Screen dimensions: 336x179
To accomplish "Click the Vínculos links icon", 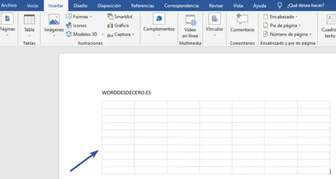I will pyautogui.click(x=215, y=18).
